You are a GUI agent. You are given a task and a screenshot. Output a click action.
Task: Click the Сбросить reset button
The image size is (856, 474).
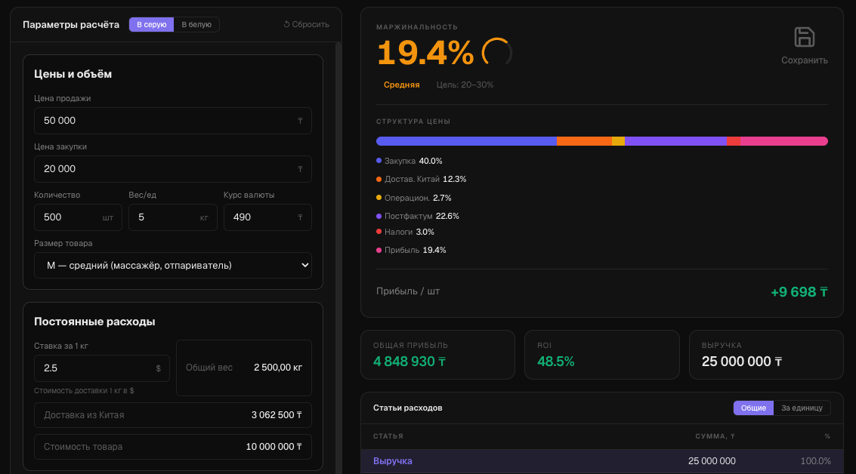[x=306, y=24]
